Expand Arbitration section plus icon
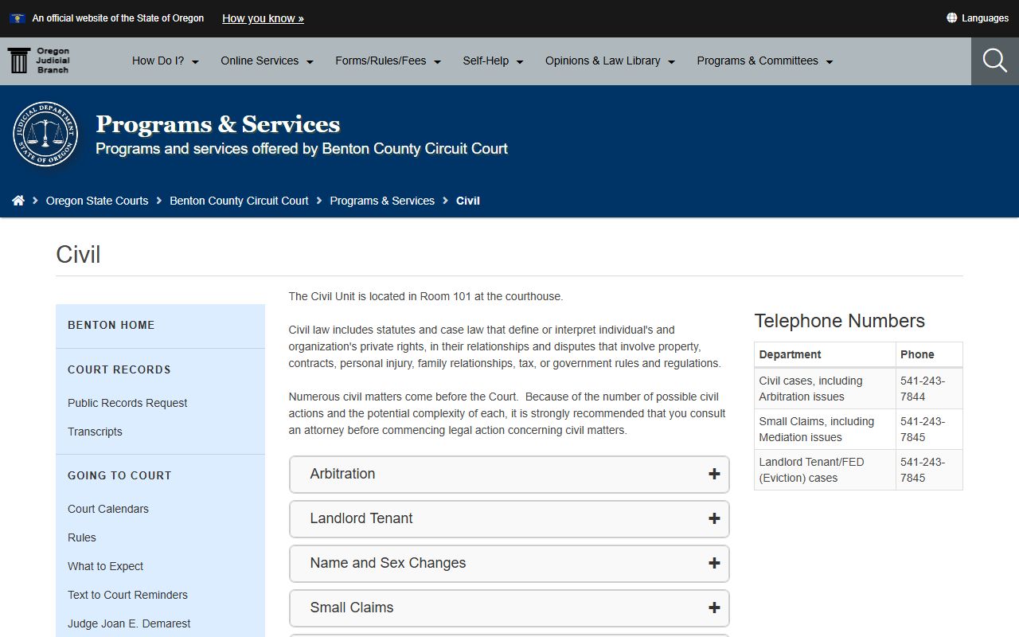 tap(714, 474)
